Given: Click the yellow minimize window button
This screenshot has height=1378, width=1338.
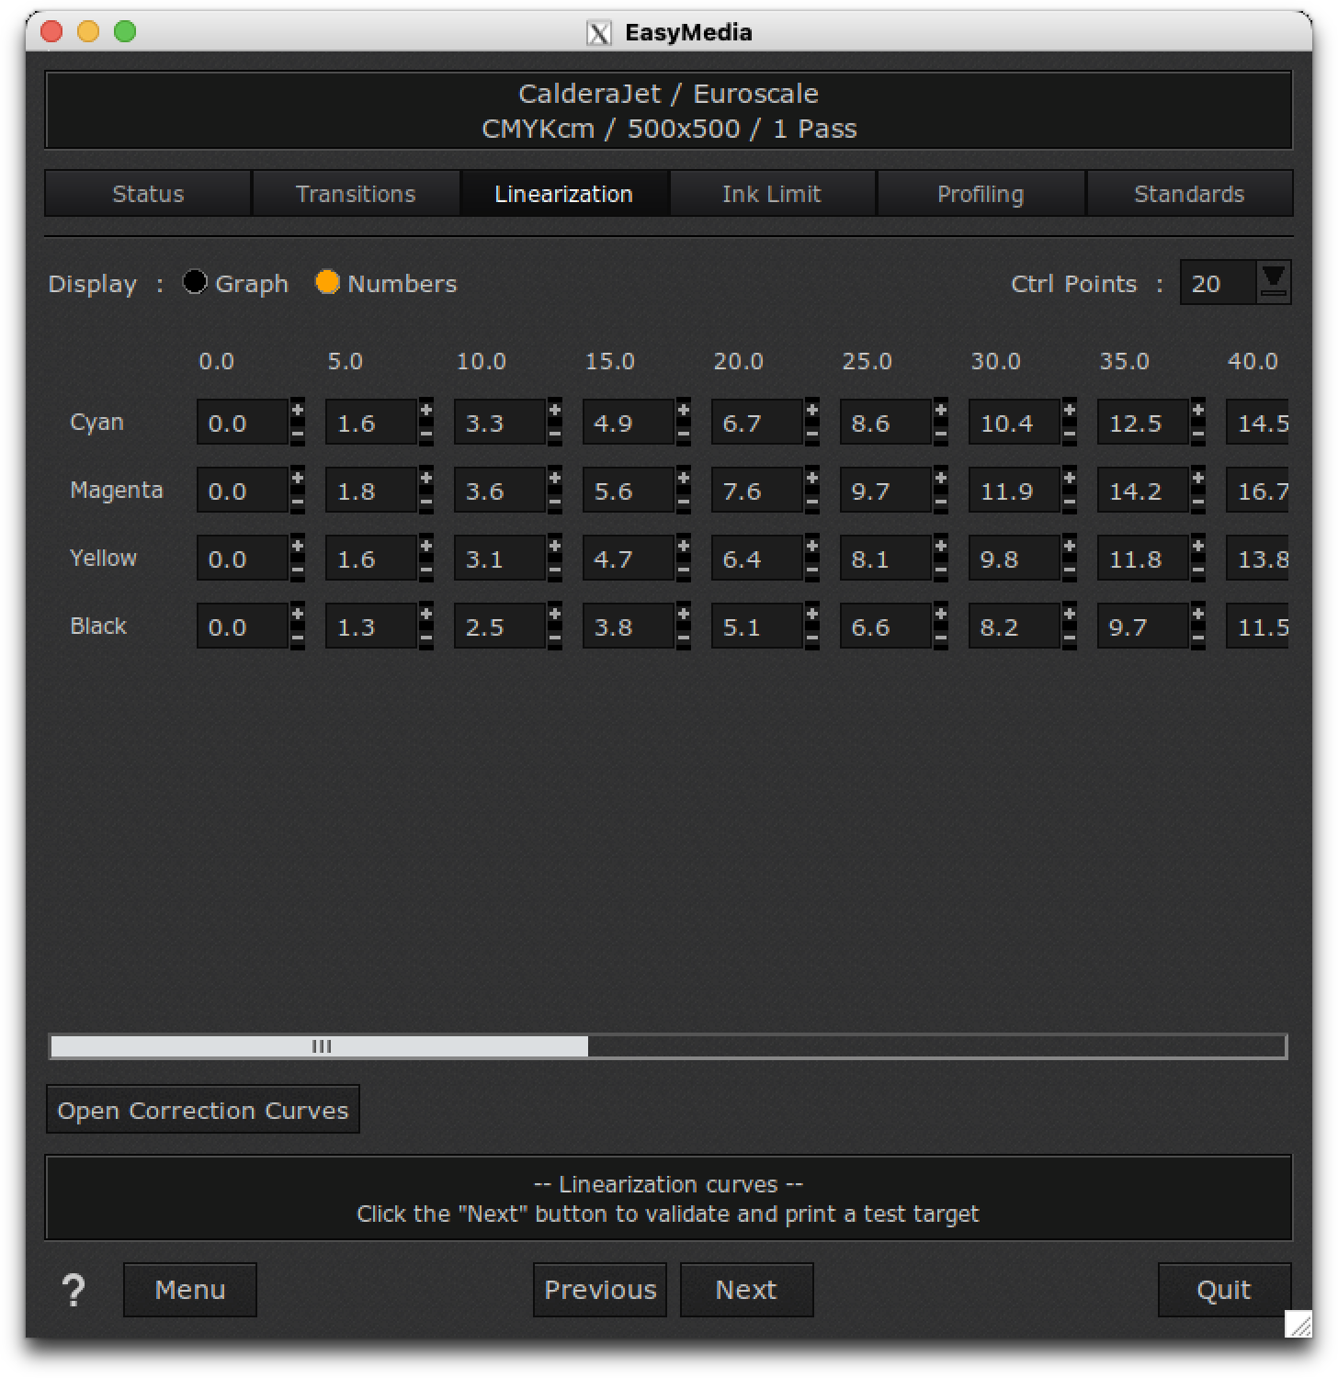Looking at the screenshot, I should click(88, 32).
